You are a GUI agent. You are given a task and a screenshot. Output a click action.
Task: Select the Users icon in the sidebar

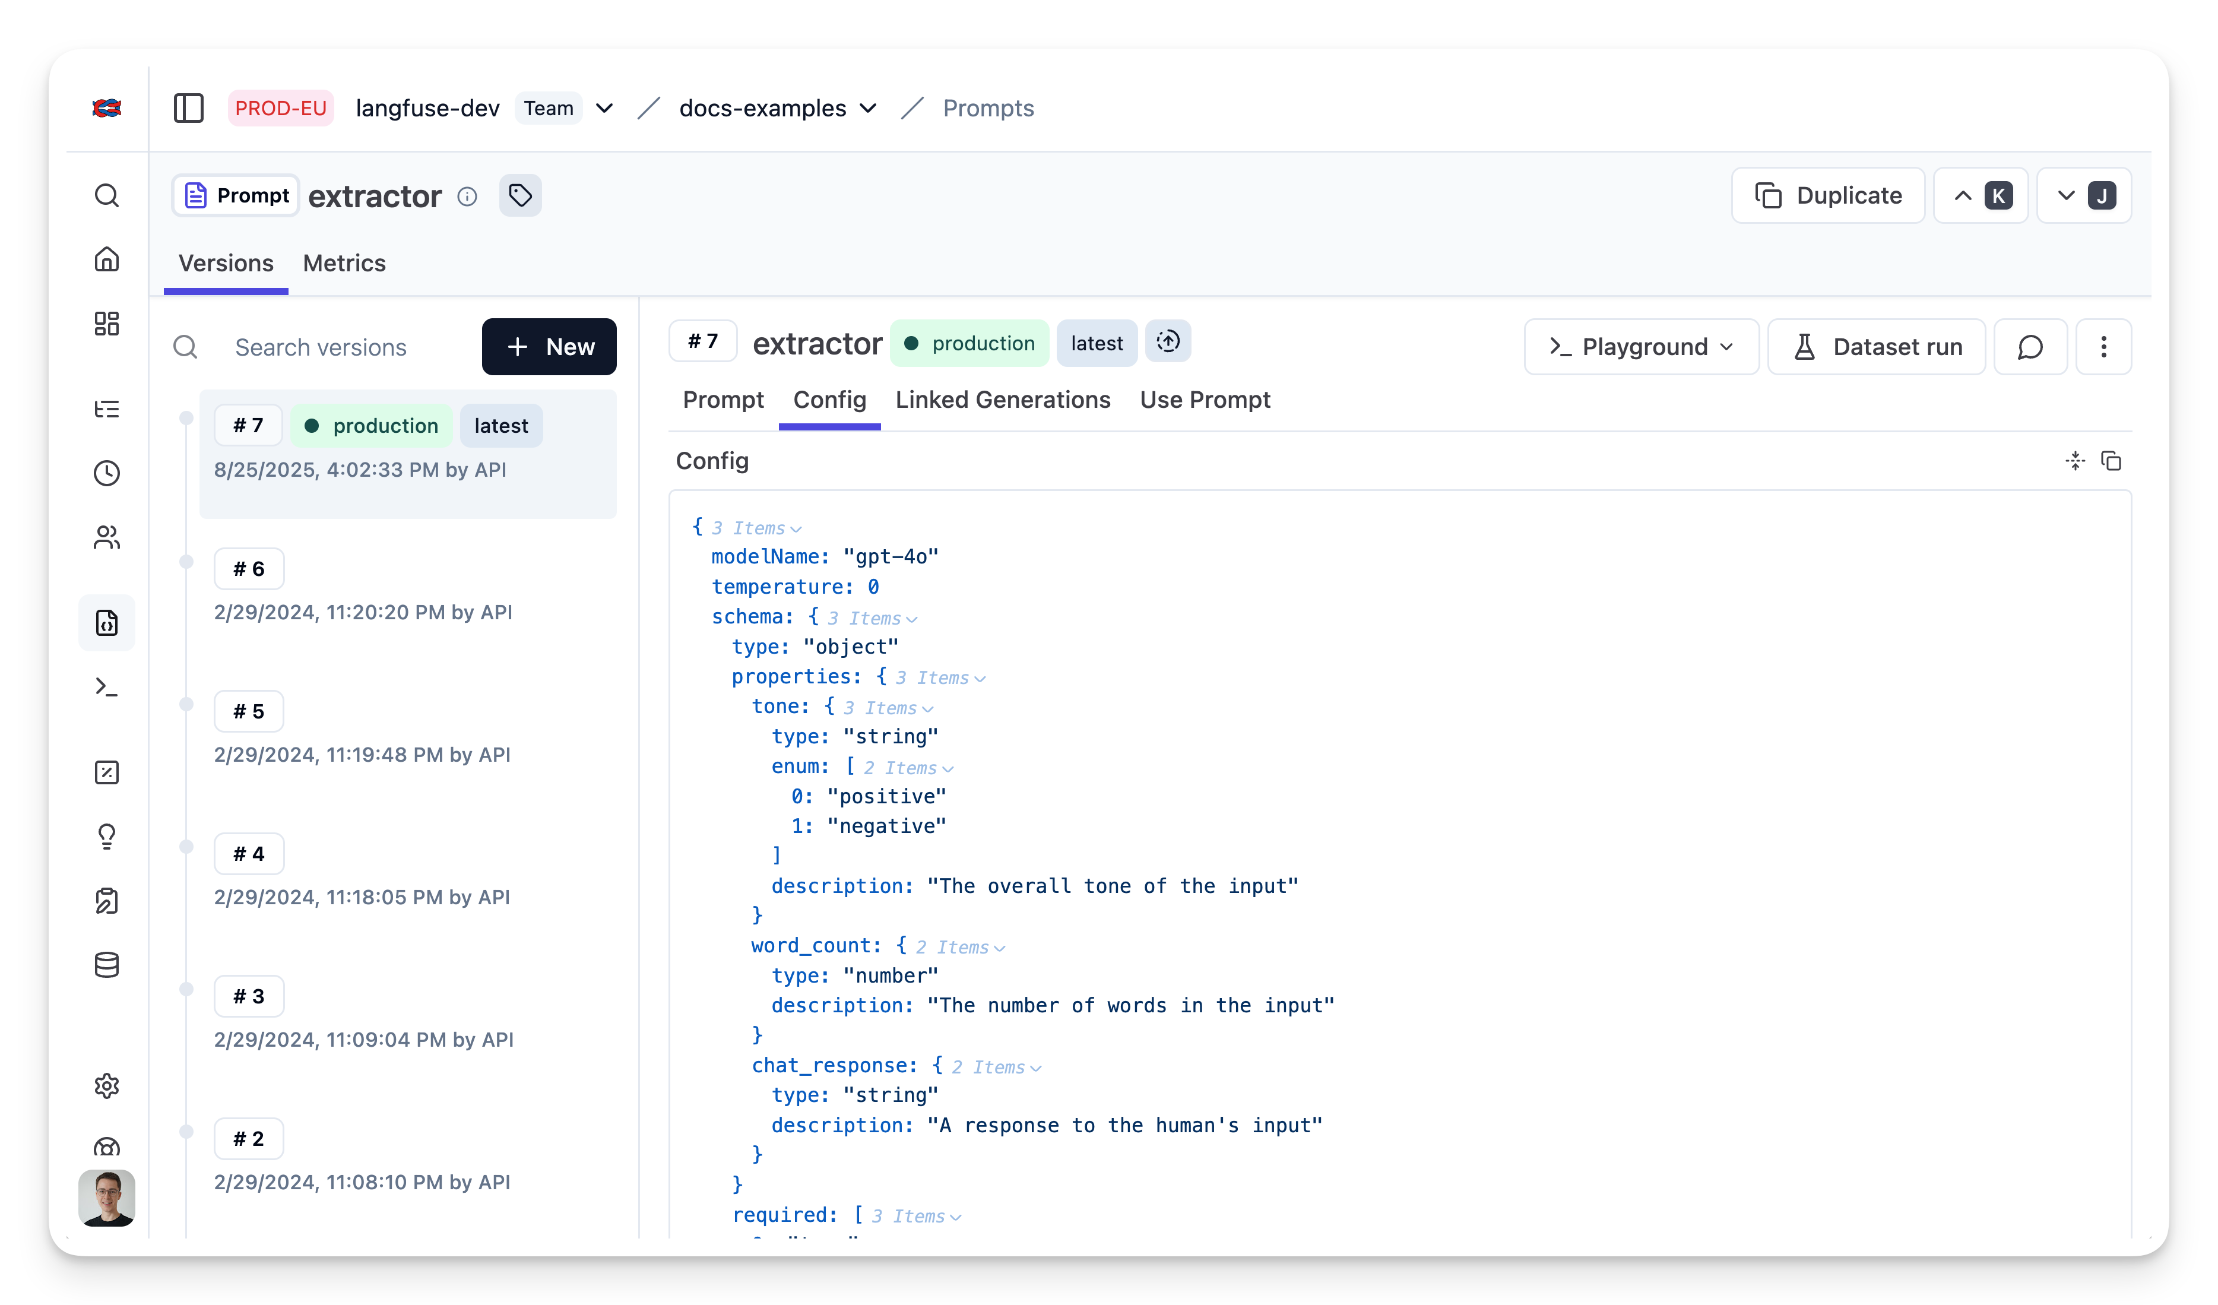tap(106, 538)
